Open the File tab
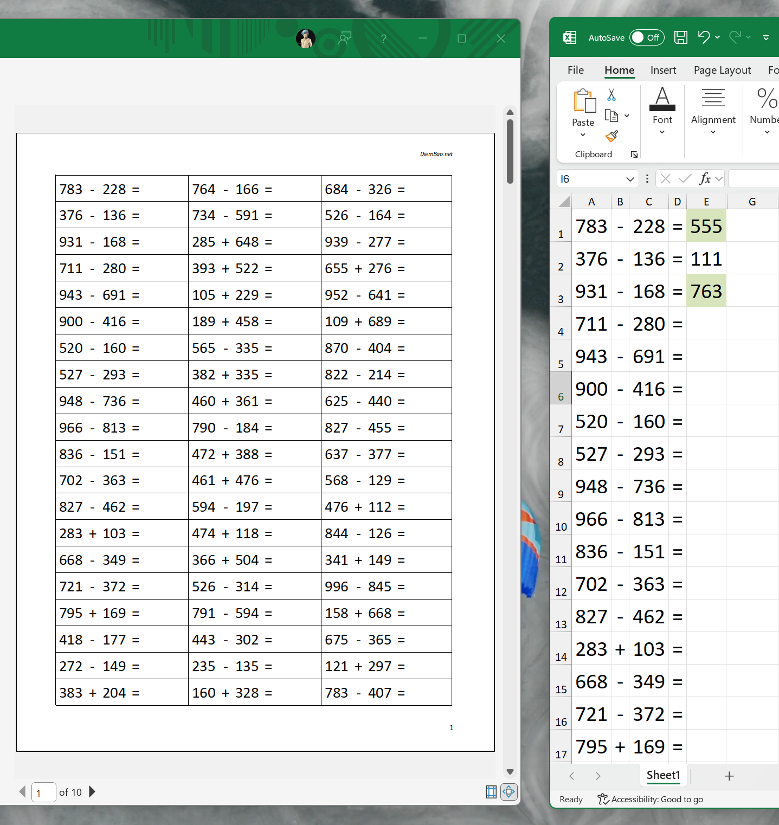The height and width of the screenshot is (825, 779). coord(576,70)
